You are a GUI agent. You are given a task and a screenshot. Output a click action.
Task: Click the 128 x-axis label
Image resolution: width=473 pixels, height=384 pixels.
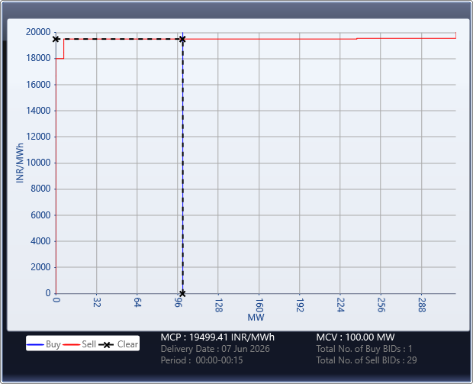[x=219, y=305]
